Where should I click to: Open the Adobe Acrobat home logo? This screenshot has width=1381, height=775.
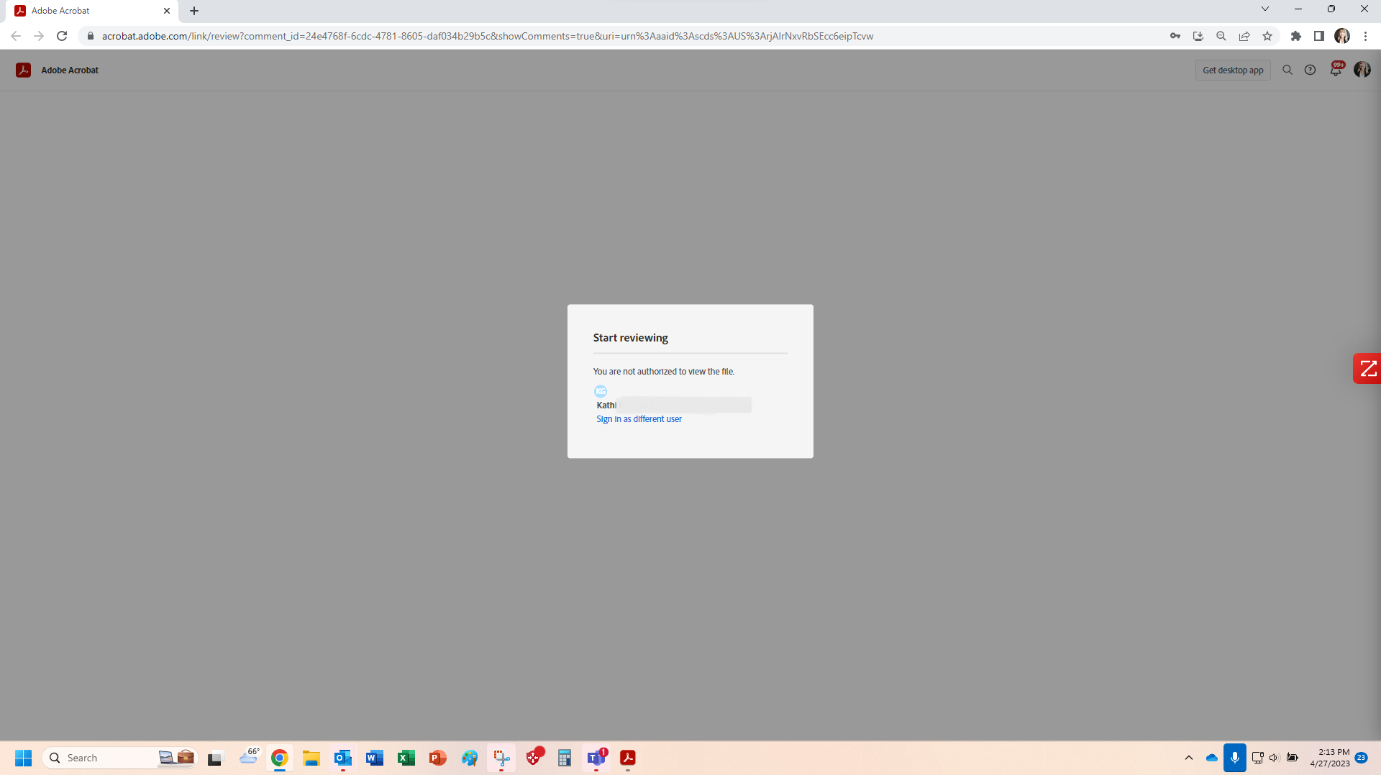pyautogui.click(x=23, y=70)
